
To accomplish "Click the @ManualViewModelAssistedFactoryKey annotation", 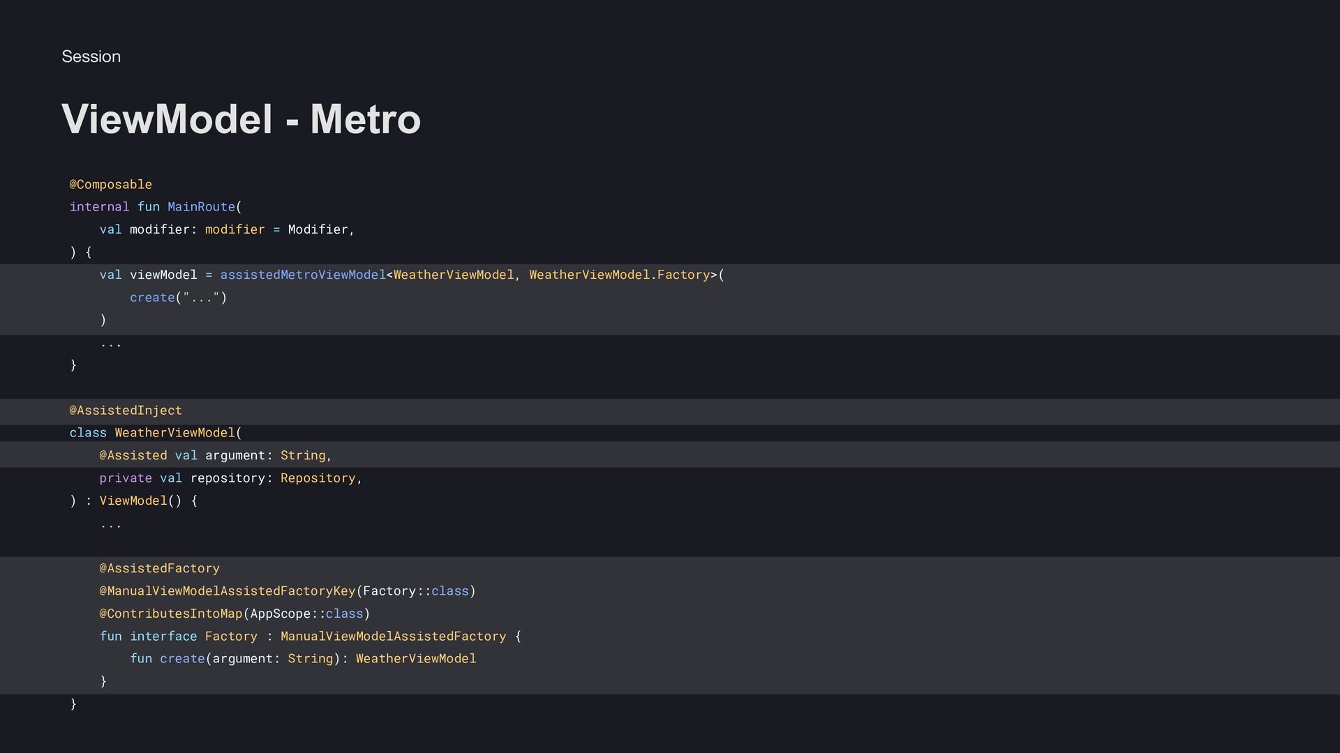I will coord(227,591).
